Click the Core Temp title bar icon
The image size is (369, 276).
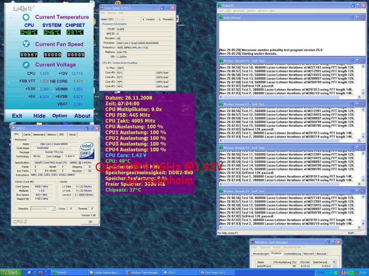pos(102,7)
